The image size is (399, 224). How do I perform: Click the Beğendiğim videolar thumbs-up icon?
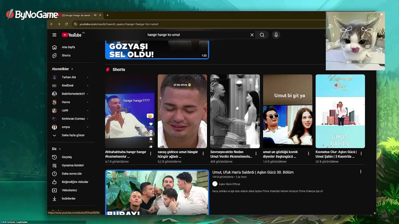[54, 182]
